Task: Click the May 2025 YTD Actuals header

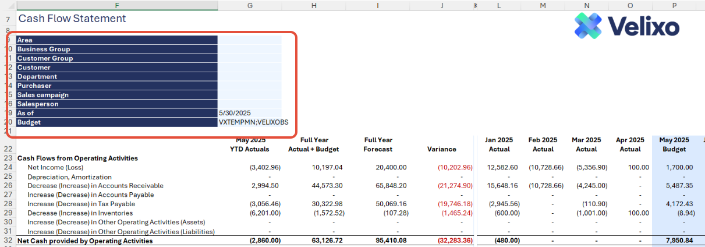Action: click(250, 144)
